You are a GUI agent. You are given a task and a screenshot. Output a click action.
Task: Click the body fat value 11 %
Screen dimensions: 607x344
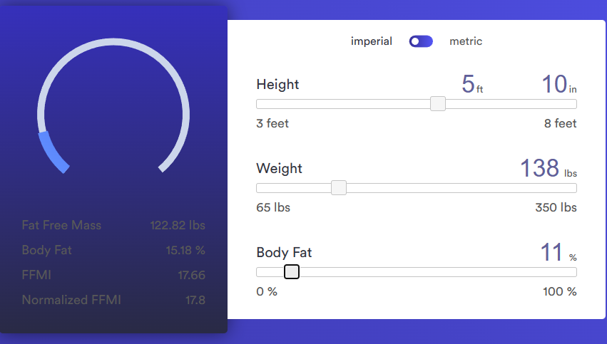(x=558, y=252)
